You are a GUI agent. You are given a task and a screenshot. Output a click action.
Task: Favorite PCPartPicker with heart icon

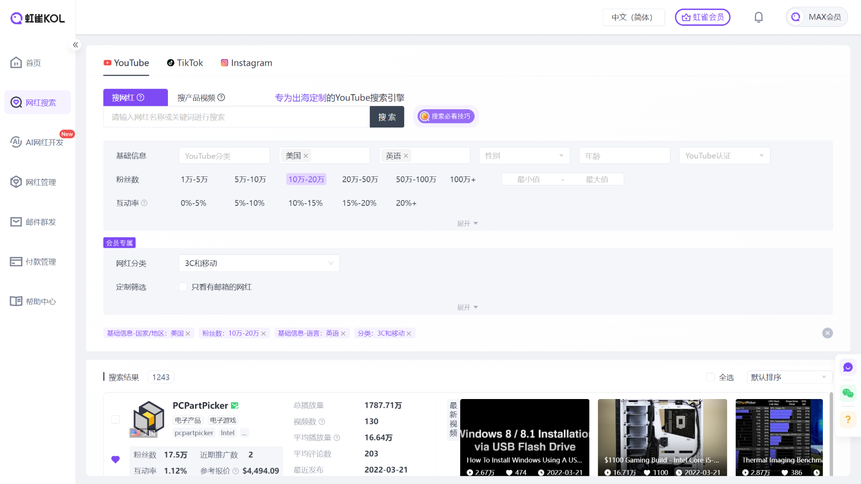tap(115, 459)
